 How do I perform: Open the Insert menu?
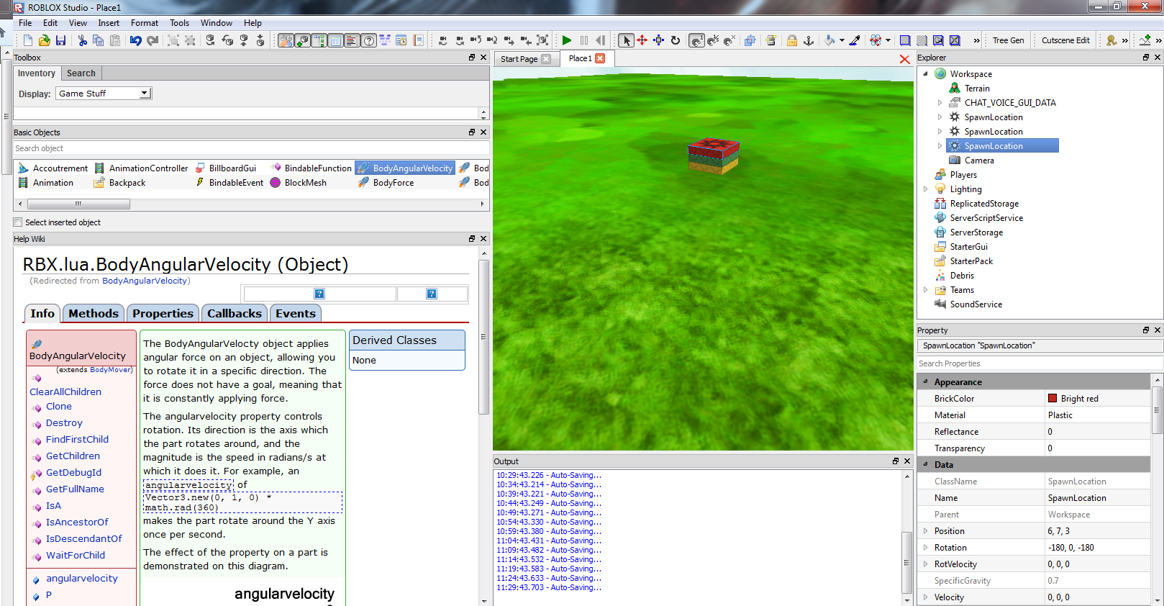[x=109, y=23]
